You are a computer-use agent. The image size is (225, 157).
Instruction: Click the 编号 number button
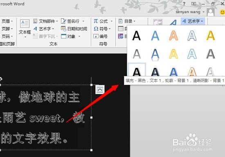101,36
